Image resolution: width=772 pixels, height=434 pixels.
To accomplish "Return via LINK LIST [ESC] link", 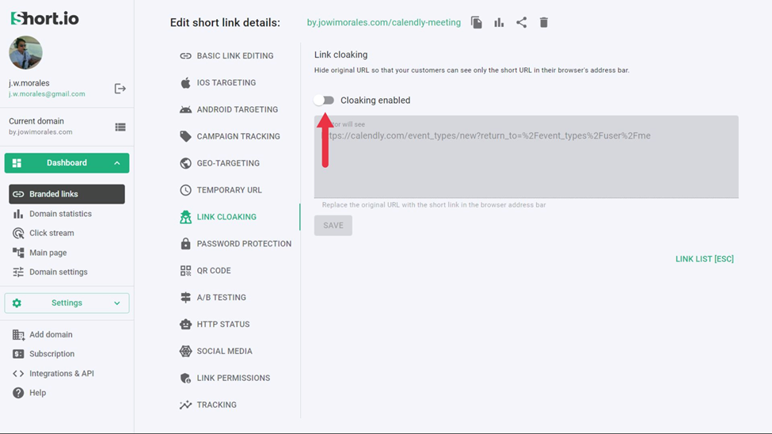I will (705, 259).
